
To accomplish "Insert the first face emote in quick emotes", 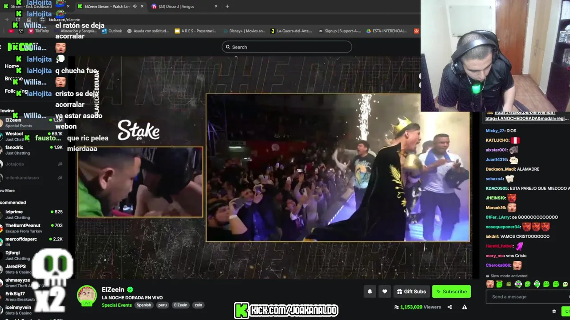I will point(490,284).
